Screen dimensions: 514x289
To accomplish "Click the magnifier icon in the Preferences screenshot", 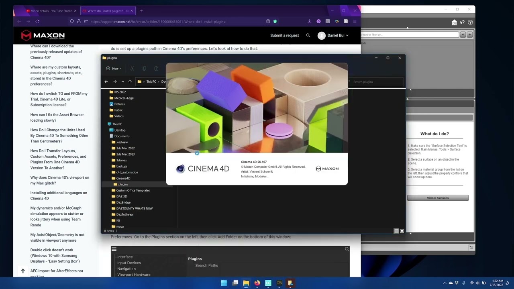I will tap(347, 249).
